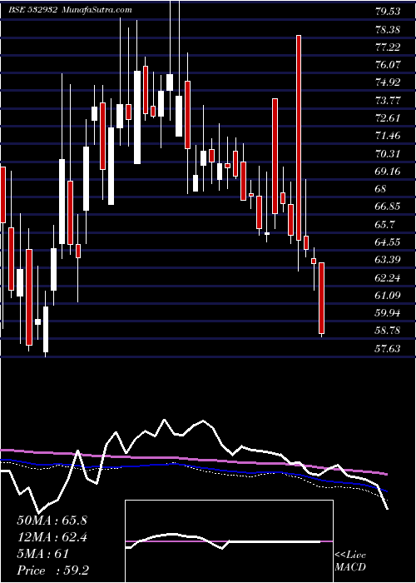Click the 12MA : 62.4 reading

pos(52,537)
